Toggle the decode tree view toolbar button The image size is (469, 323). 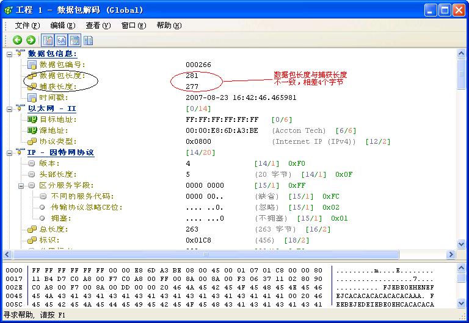coord(48,40)
